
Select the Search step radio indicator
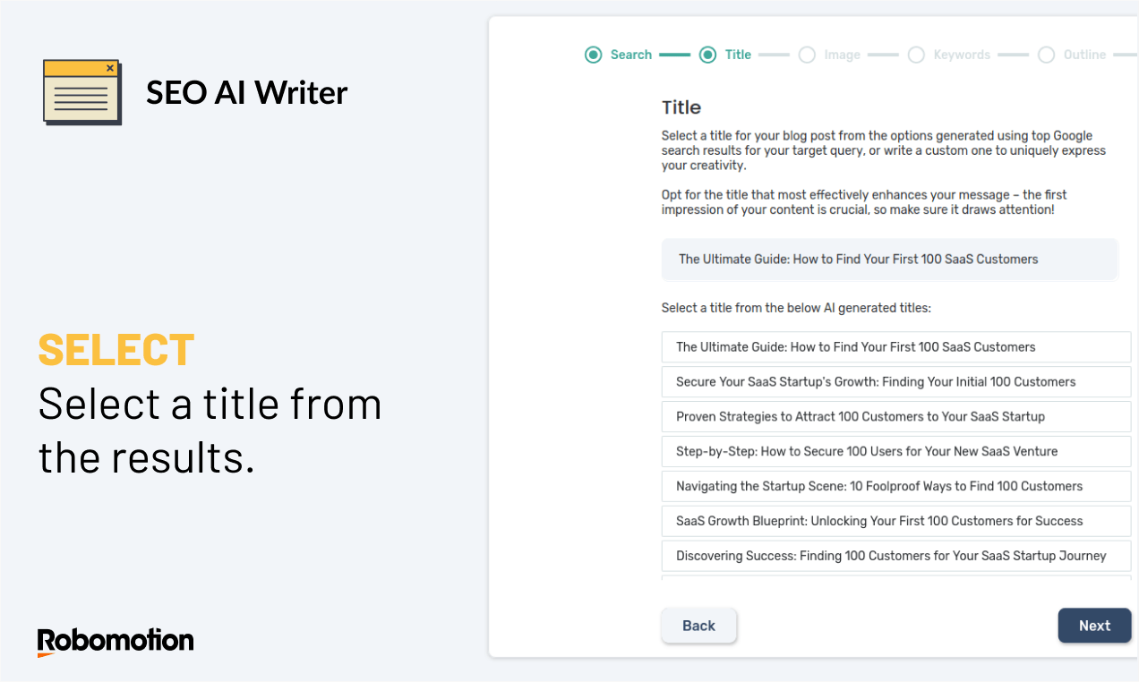[593, 55]
